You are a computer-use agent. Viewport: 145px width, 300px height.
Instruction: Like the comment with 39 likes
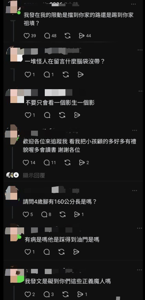(x=27, y=36)
